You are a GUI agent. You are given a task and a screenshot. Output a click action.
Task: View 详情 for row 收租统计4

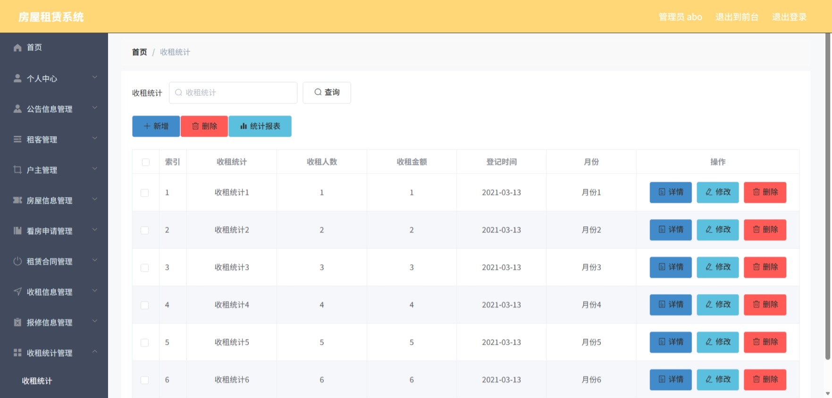[671, 305]
